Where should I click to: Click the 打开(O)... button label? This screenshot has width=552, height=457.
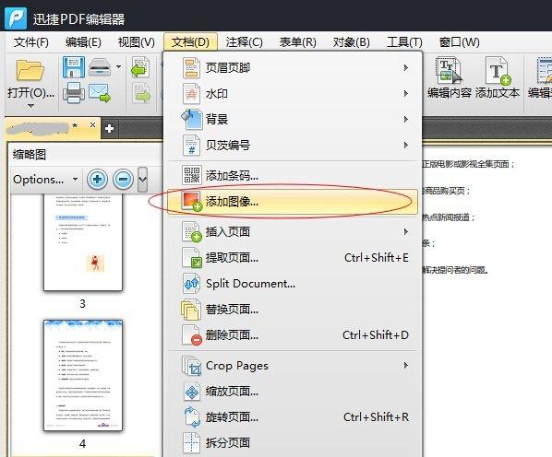point(30,93)
